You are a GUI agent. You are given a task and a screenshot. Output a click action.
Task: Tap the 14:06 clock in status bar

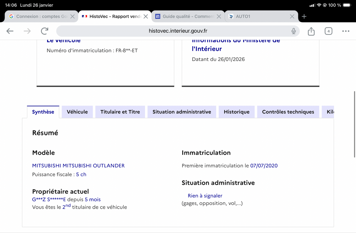[11, 5]
